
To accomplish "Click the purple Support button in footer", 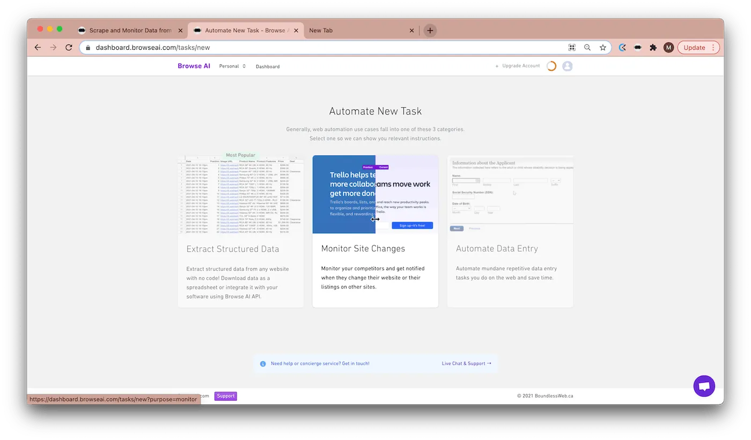I will point(226,396).
